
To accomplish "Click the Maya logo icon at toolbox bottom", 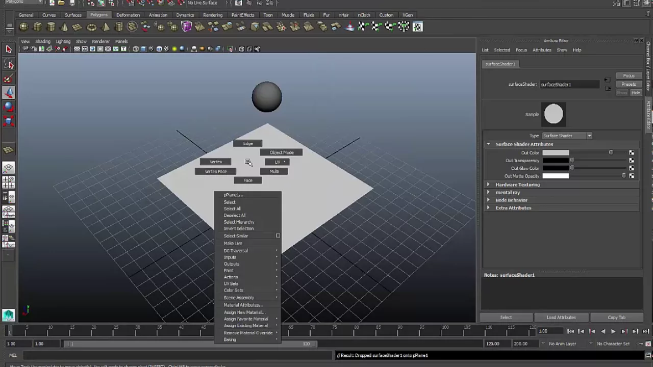I will click(x=8, y=315).
